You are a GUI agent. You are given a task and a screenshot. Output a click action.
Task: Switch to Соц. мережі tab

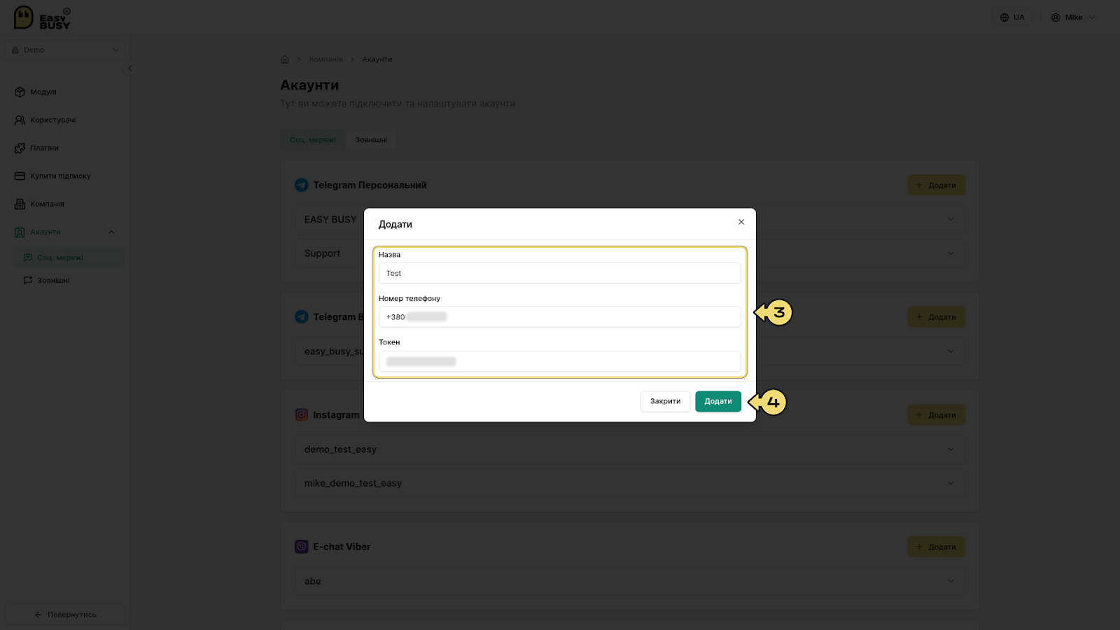313,140
